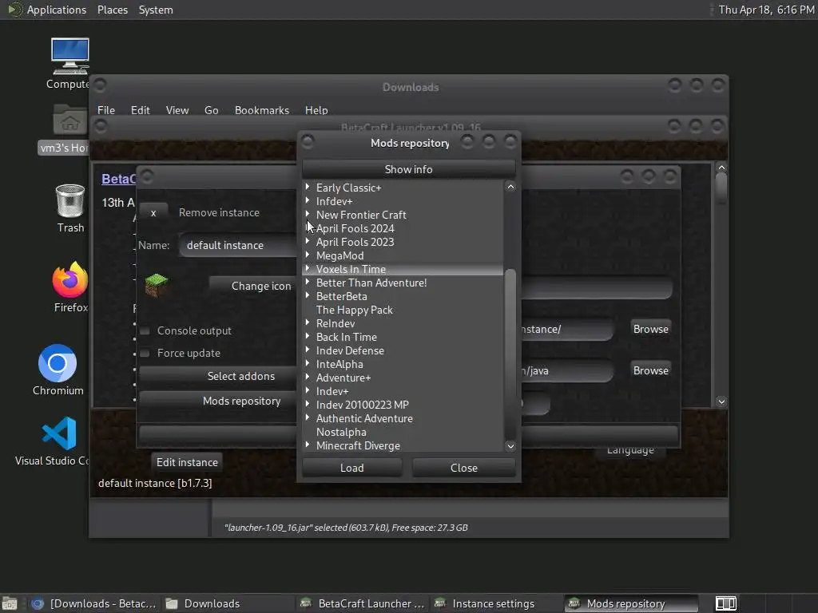
Task: Click the Show info button
Action: coord(408,169)
